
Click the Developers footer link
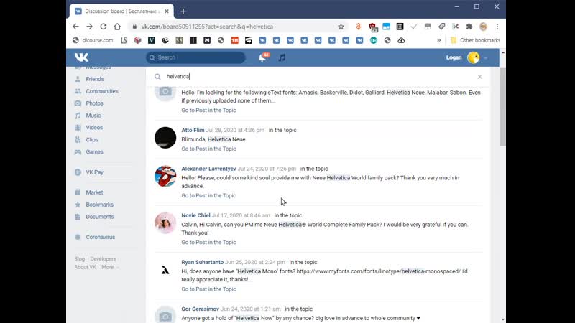(x=103, y=259)
